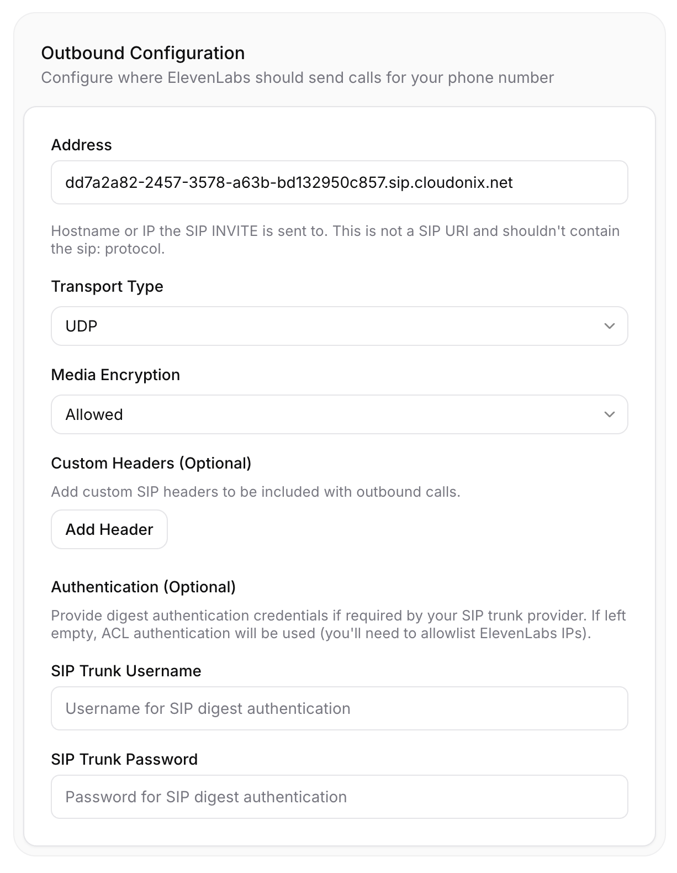677x873 pixels.
Task: Click the SIP Trunk Password label
Action: 124,759
